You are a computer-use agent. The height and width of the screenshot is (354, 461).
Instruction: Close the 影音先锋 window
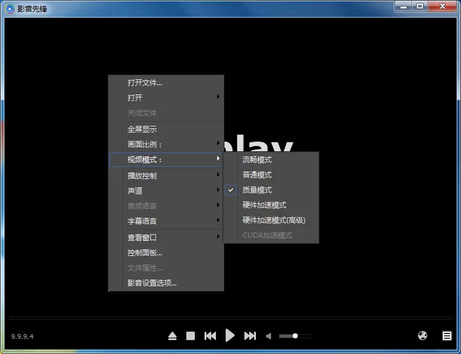(x=442, y=6)
